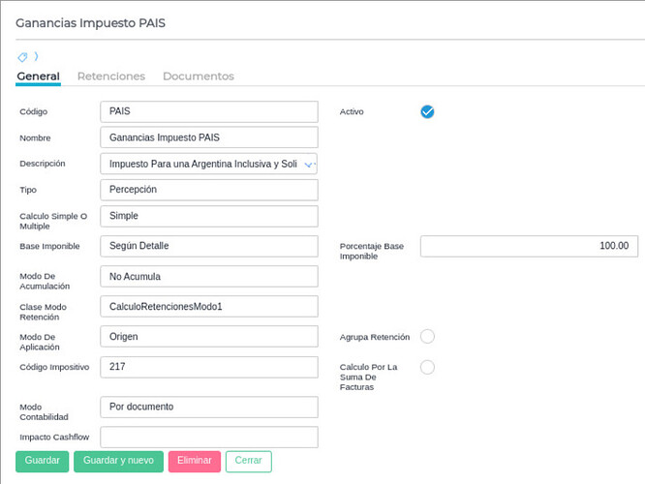The height and width of the screenshot is (484, 645).
Task: Click the tag icon below the title
Action: [x=22, y=57]
